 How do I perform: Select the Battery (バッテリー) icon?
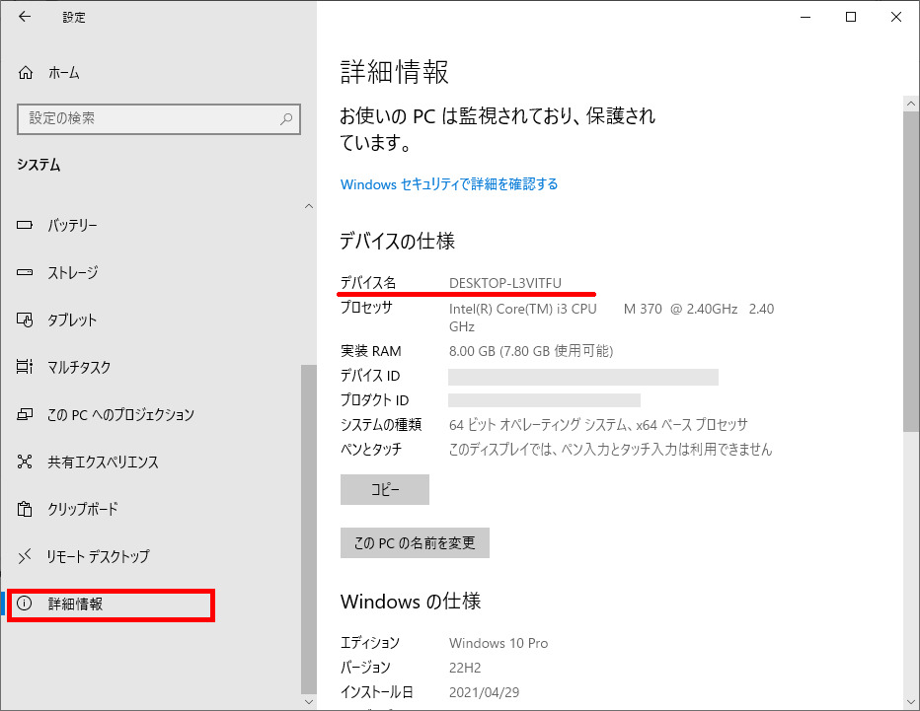(x=26, y=226)
